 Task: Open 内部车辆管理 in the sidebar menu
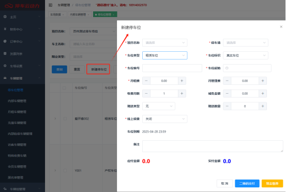17,101
